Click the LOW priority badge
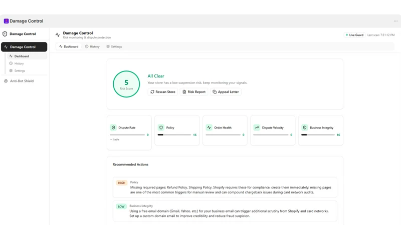The width and height of the screenshot is (401, 225). [x=121, y=206]
